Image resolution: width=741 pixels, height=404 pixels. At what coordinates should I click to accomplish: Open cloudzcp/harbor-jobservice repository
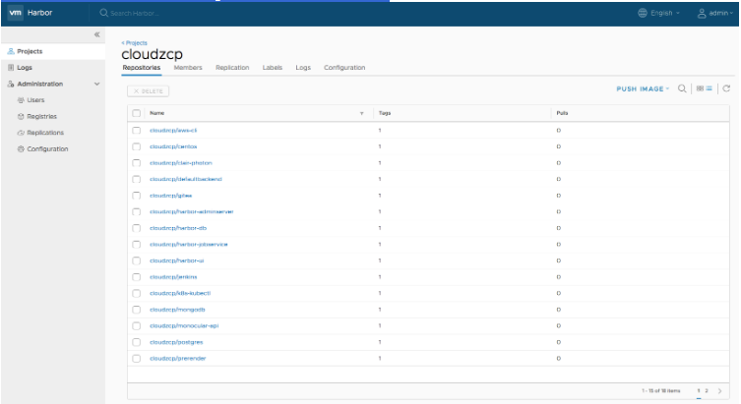189,245
